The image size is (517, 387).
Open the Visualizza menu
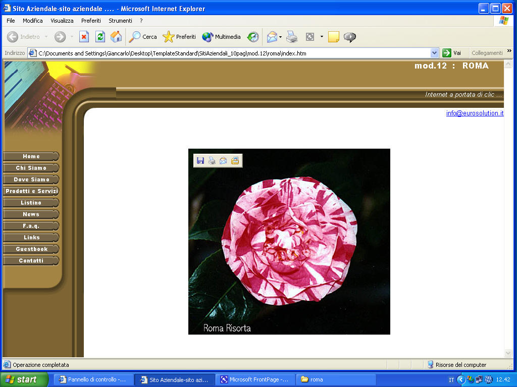(x=62, y=20)
